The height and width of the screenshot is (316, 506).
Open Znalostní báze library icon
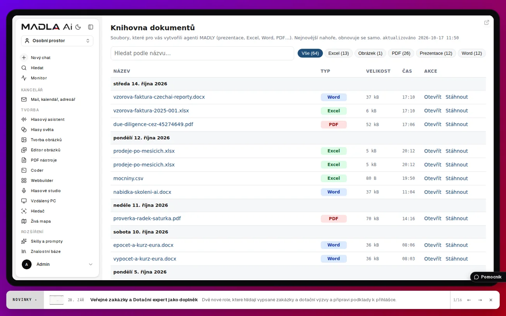(24, 251)
